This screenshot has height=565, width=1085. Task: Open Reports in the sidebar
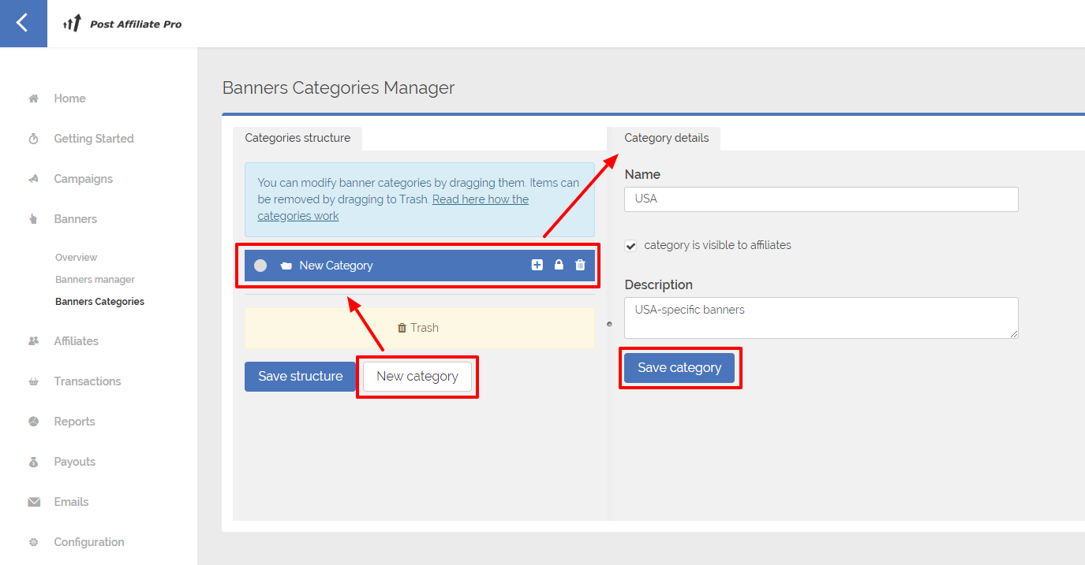point(74,422)
